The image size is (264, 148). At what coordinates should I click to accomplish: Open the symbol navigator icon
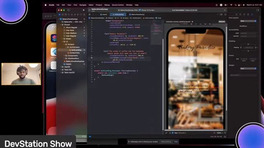coord(66,15)
